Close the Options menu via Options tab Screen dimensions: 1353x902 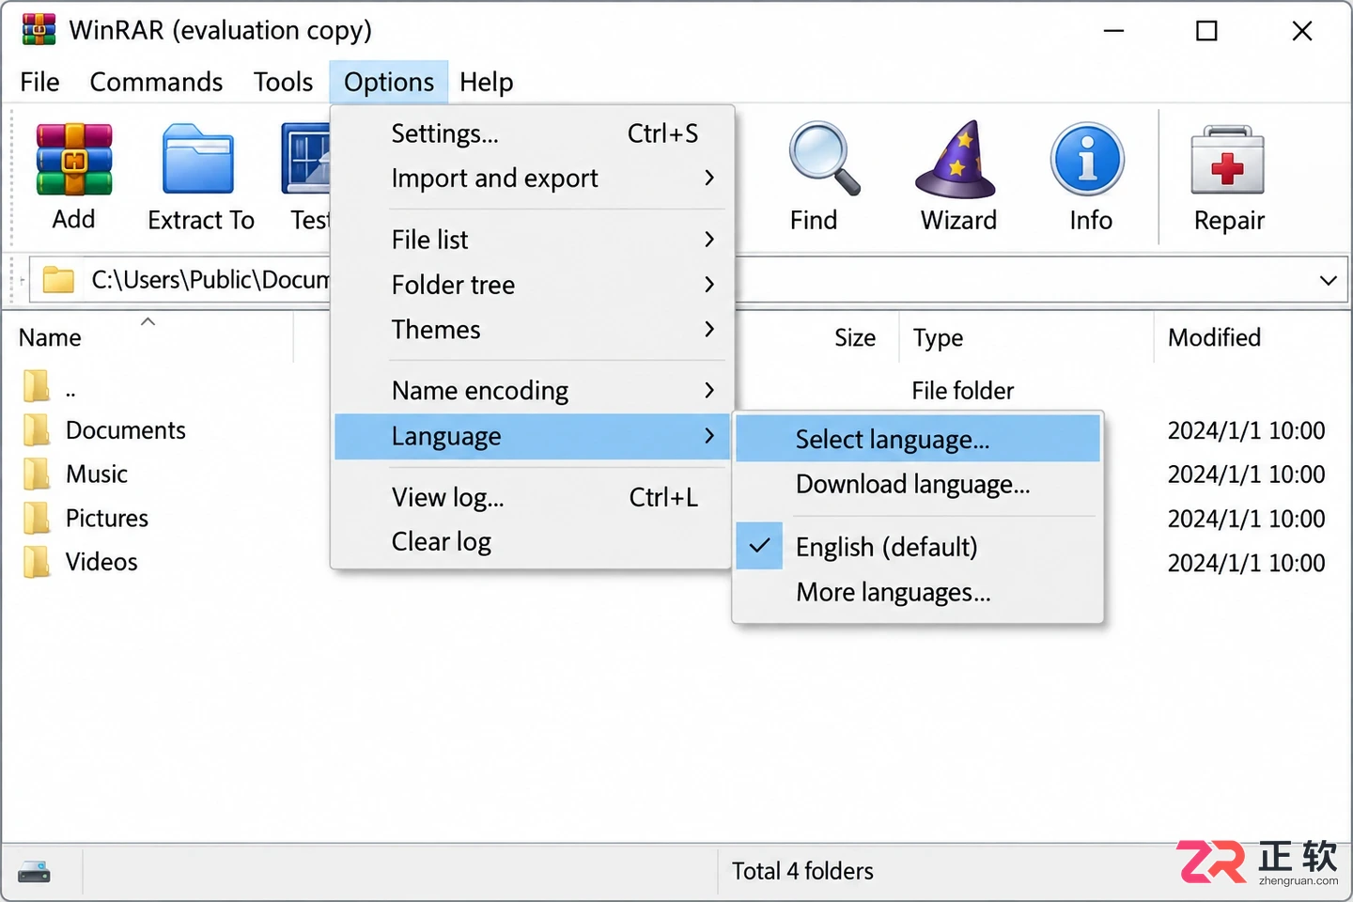pyautogui.click(x=389, y=83)
